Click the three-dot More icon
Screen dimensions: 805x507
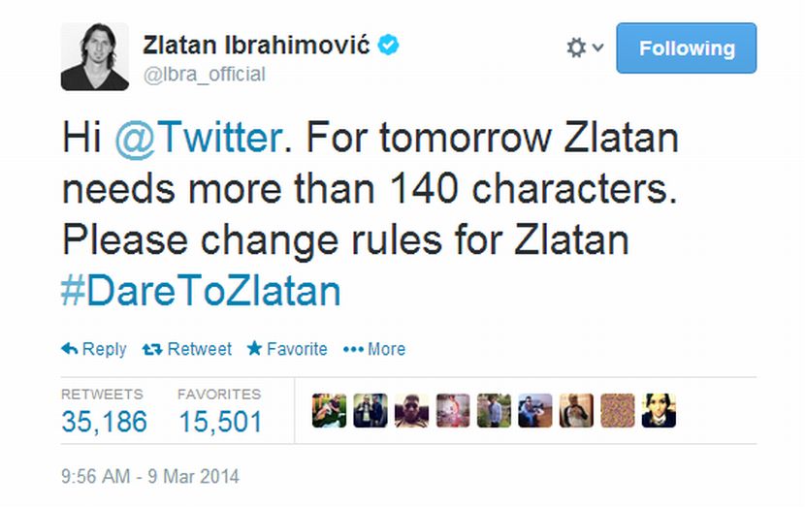353,349
